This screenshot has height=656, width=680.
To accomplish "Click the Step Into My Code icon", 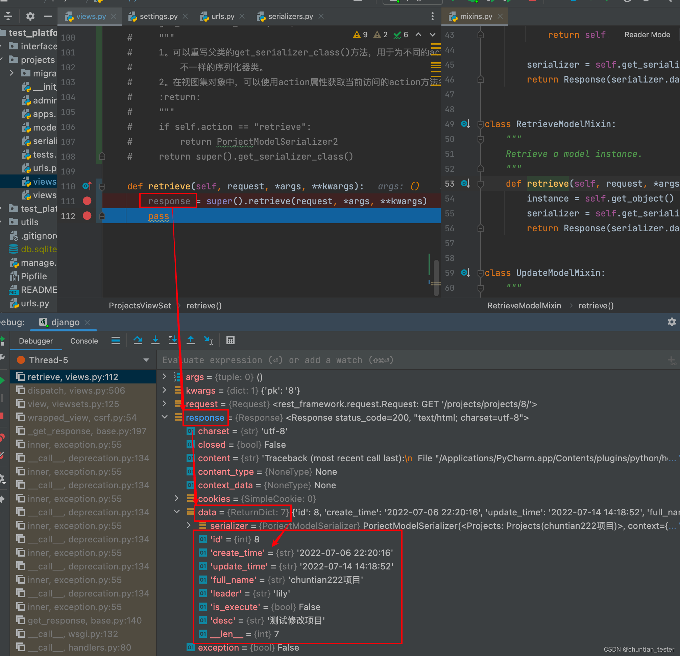I will click(173, 341).
